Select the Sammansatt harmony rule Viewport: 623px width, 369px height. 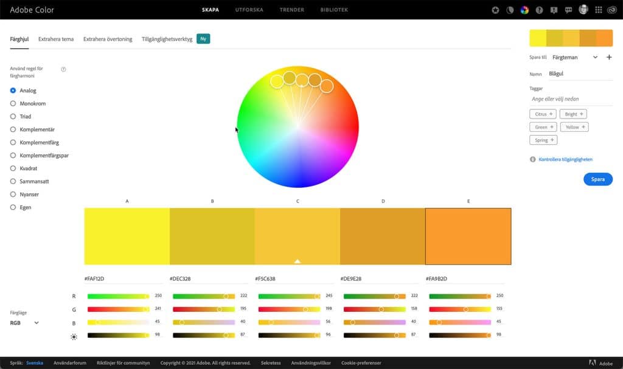click(13, 181)
